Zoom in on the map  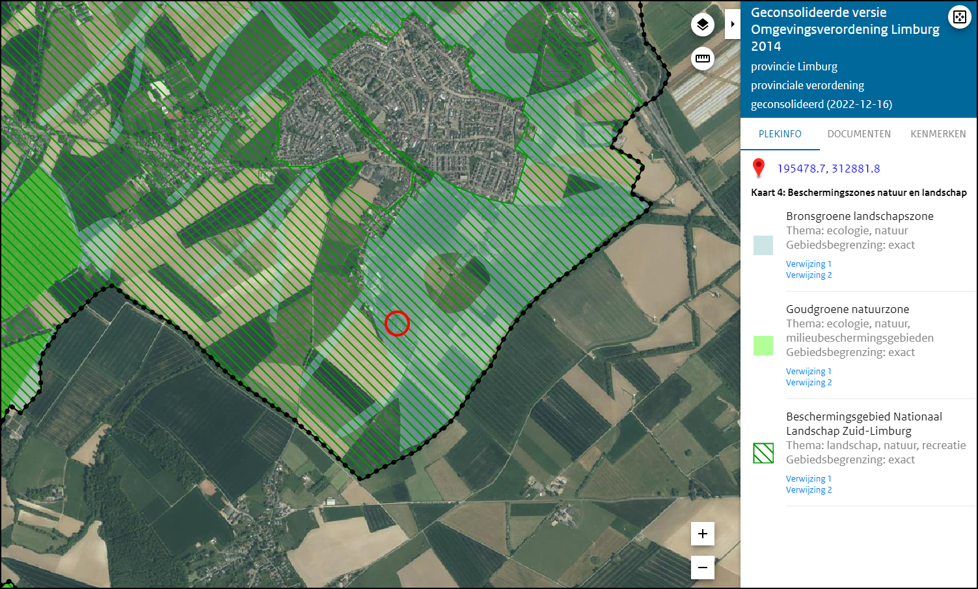tap(702, 534)
